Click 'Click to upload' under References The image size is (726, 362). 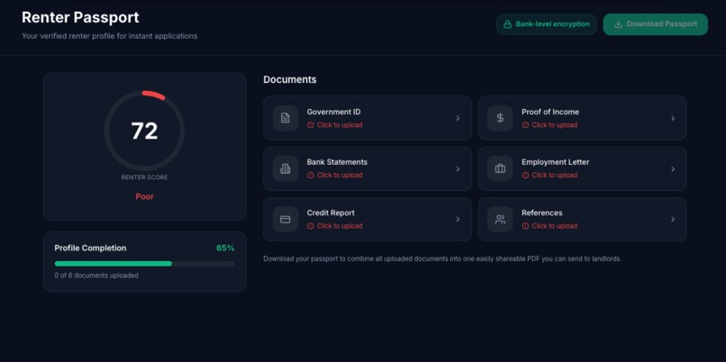(x=554, y=226)
